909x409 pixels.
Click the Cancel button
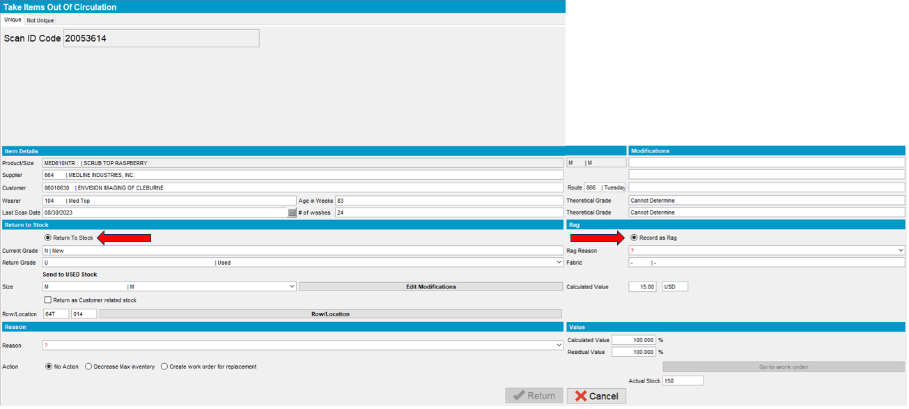pyautogui.click(x=596, y=396)
